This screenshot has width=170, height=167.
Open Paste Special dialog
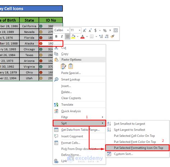pos(71,73)
